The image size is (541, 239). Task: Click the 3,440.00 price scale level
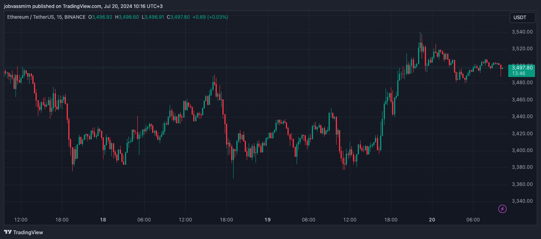click(x=522, y=117)
